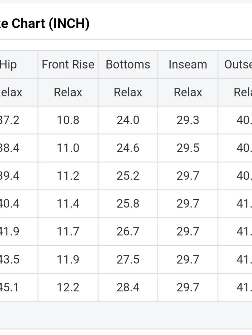This screenshot has width=252, height=335.
Task: Click the 24.6 Bottoms cell
Action: click(x=128, y=148)
